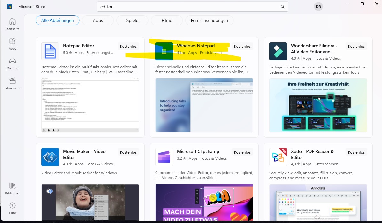Click Kostenlos button for Wondershare Filmora
This screenshot has width=382, height=223.
[x=356, y=47]
